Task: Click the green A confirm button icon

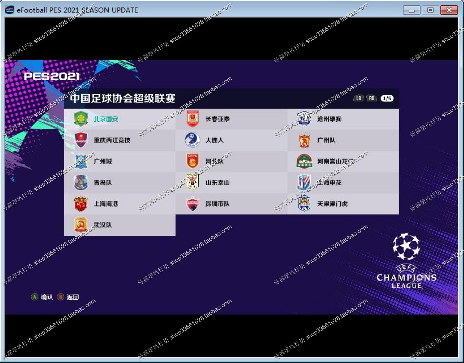Action: (x=35, y=297)
